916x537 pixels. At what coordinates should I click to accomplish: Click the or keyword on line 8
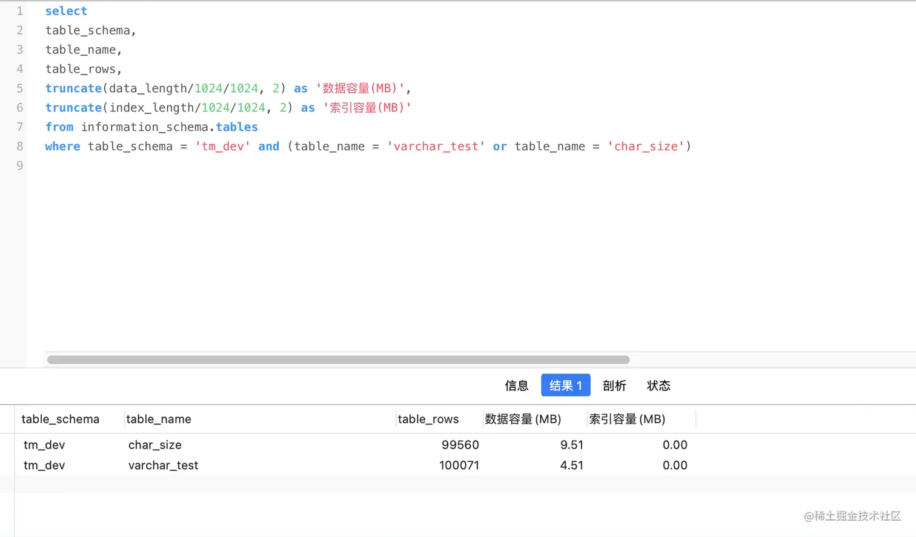[x=500, y=147]
